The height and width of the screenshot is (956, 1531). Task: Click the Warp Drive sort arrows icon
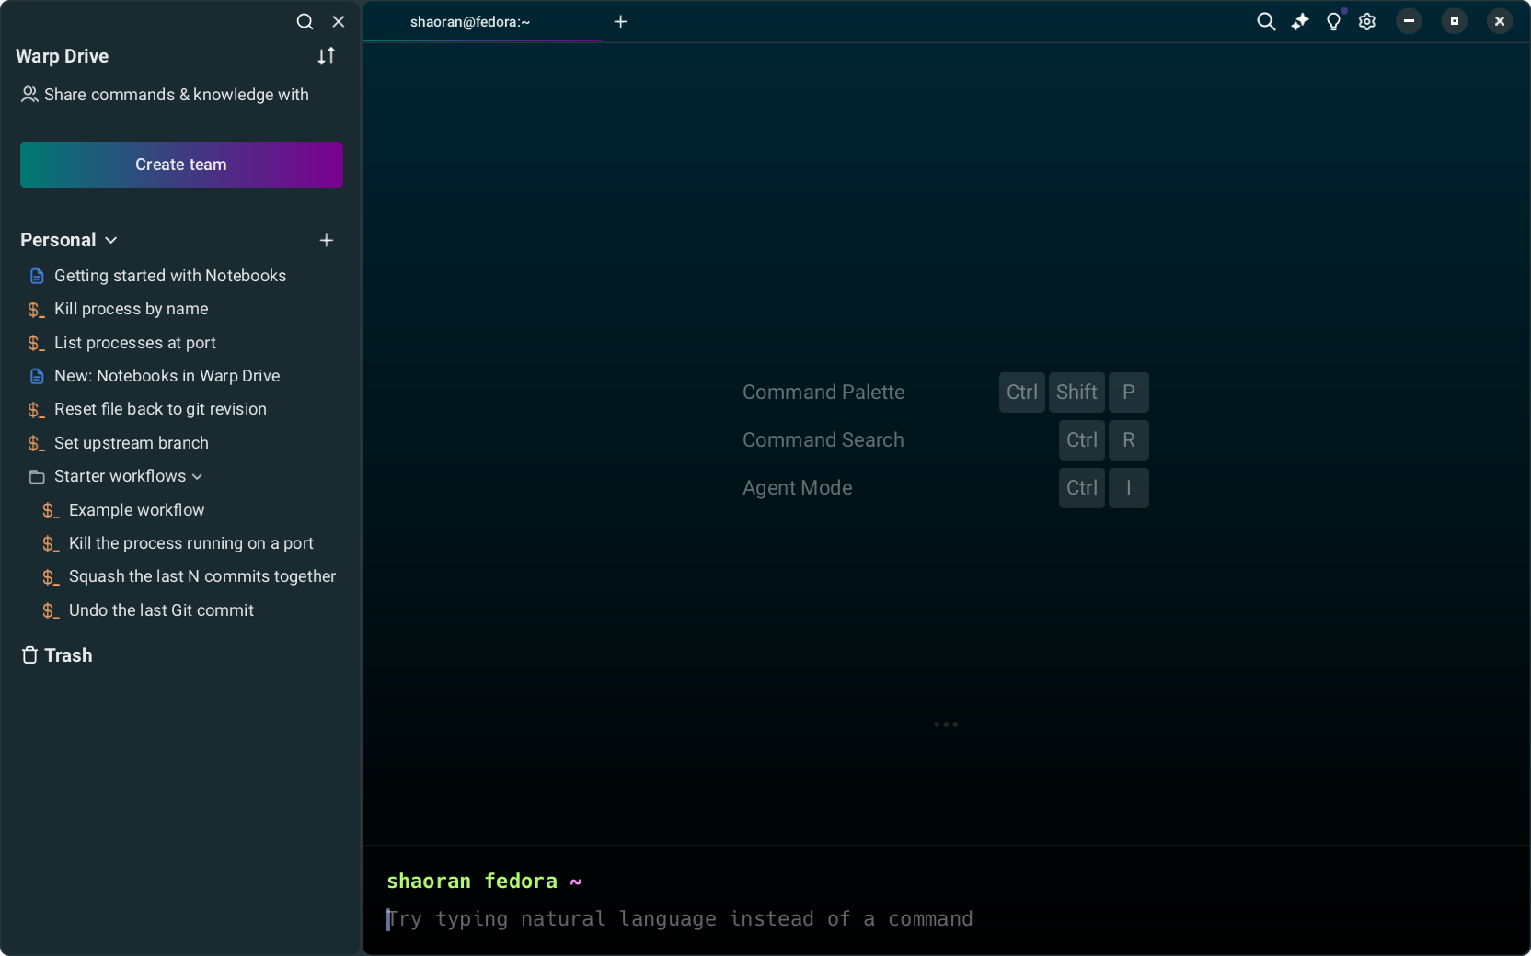point(327,56)
